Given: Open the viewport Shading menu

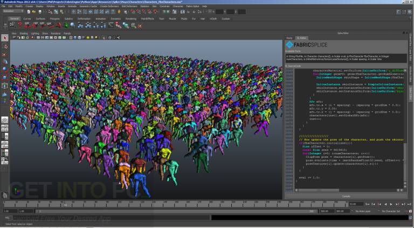Looking at the screenshot, I should 24,33.
